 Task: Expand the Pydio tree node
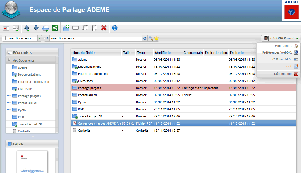(8, 109)
